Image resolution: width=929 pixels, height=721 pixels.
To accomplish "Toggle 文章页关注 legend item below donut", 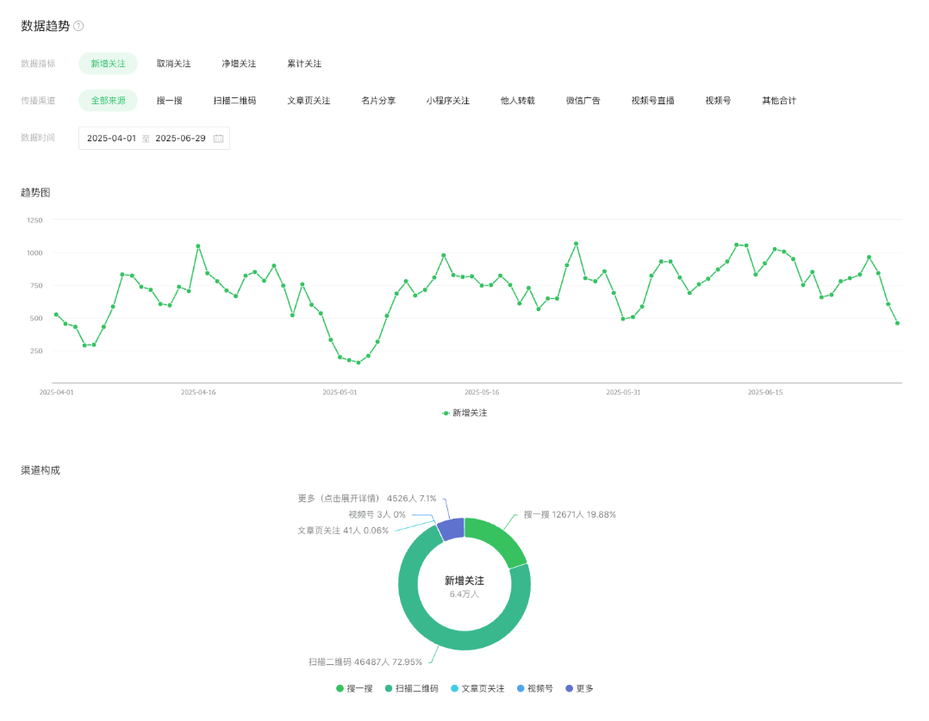I will (x=477, y=689).
